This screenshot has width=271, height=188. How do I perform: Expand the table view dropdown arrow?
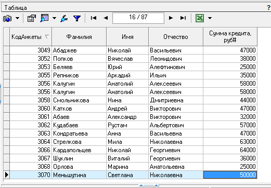click(54, 18)
